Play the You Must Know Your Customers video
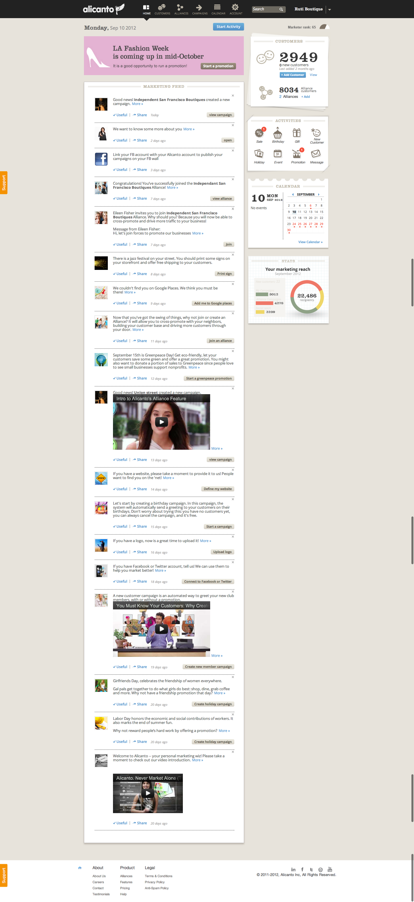The image size is (414, 902). pyautogui.click(x=161, y=629)
